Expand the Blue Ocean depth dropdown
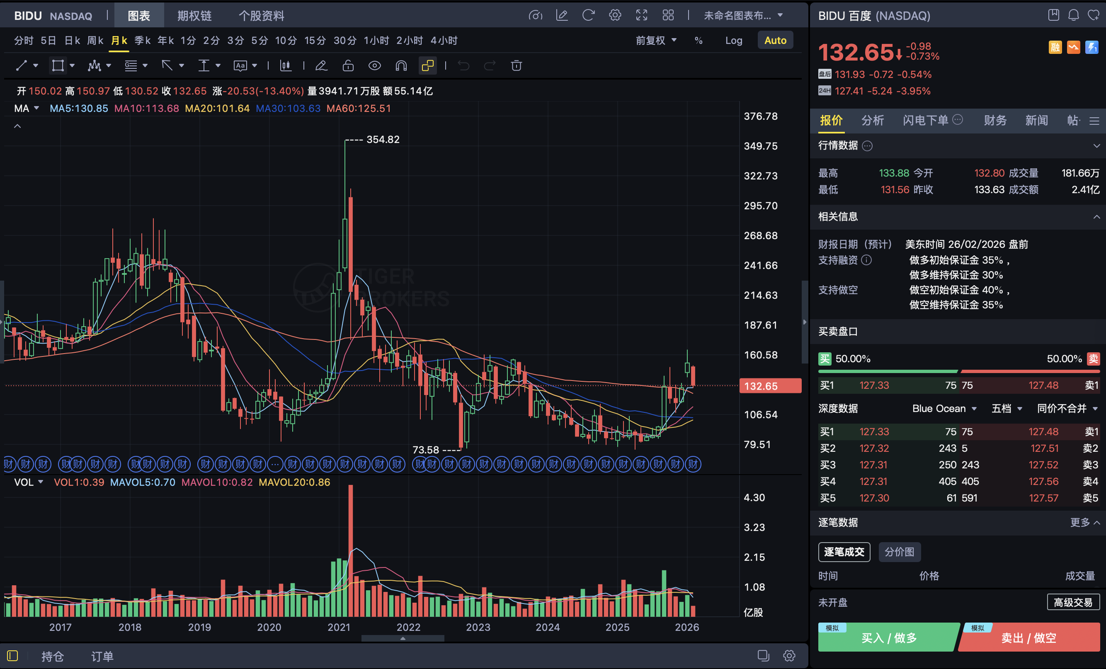The image size is (1106, 669). [944, 408]
